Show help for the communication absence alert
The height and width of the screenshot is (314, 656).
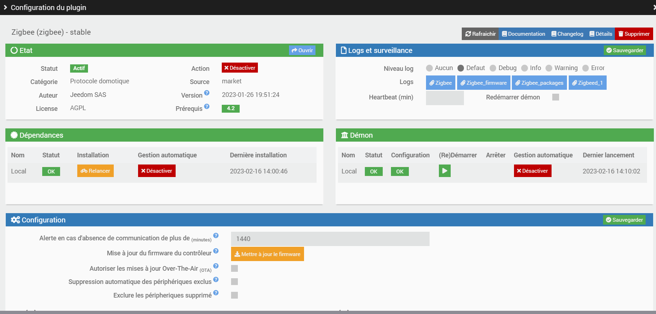[x=216, y=235]
